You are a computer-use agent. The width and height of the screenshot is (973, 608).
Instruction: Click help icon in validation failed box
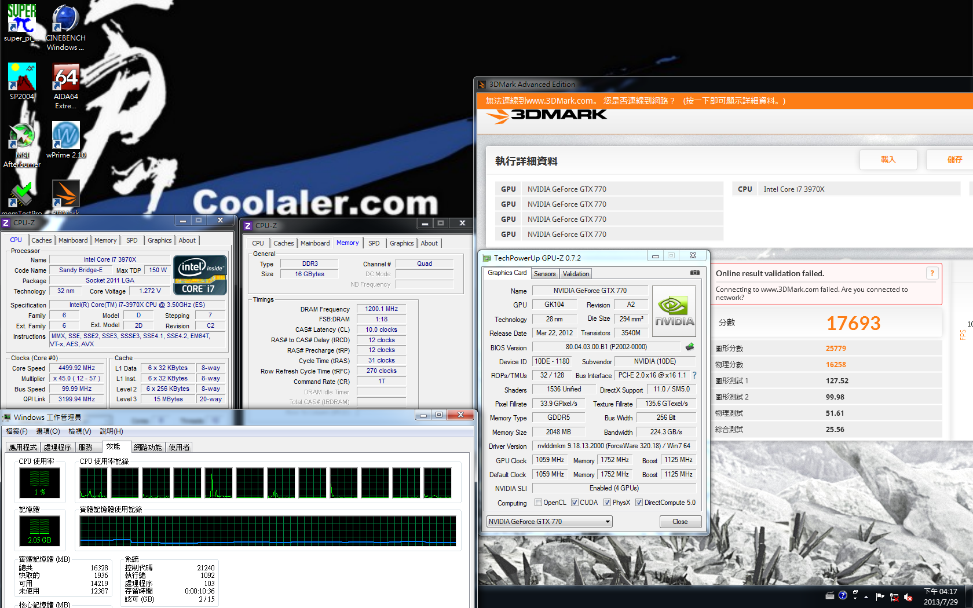tap(932, 273)
